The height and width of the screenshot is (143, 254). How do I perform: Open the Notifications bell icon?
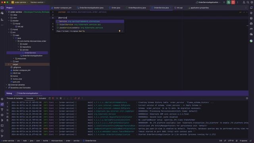coord(251,8)
